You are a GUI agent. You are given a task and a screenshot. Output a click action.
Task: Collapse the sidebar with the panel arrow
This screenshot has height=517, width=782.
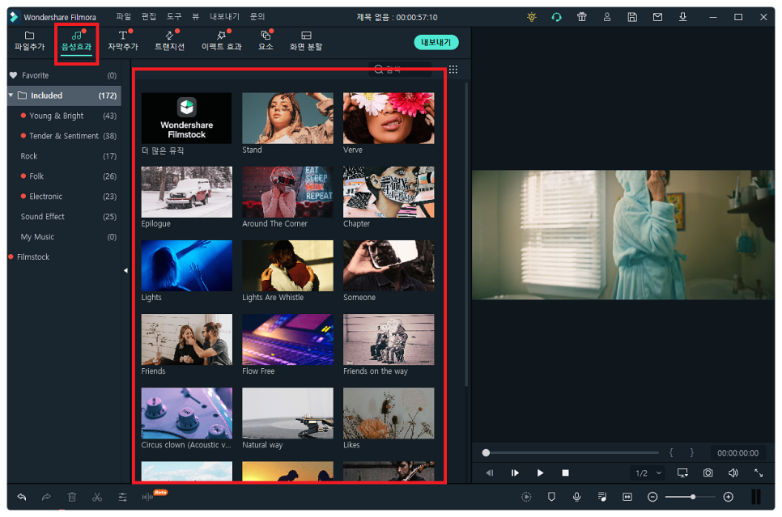[x=125, y=270]
